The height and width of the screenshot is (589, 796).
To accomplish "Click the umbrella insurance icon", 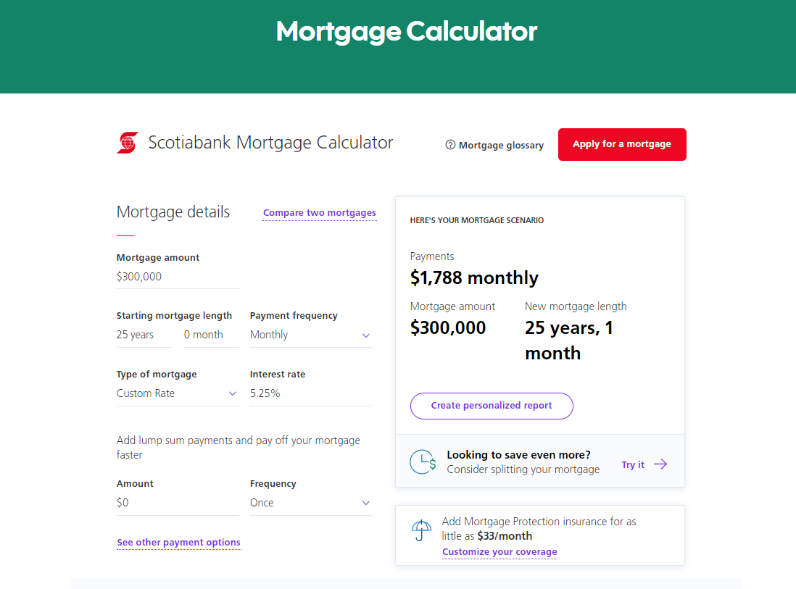I will (x=421, y=530).
